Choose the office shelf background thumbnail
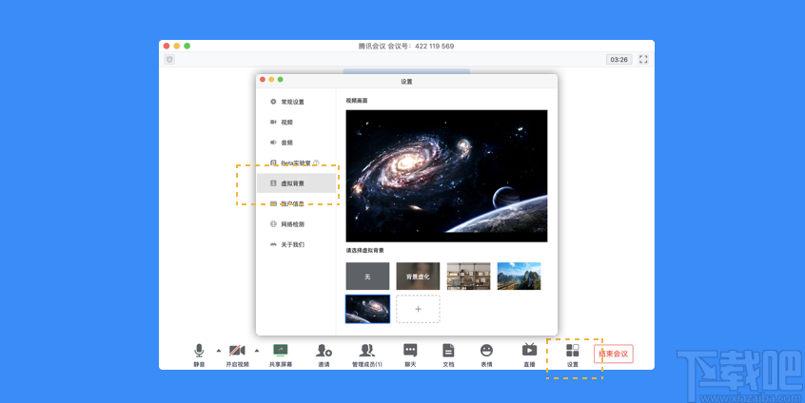805x403 pixels. (x=469, y=277)
